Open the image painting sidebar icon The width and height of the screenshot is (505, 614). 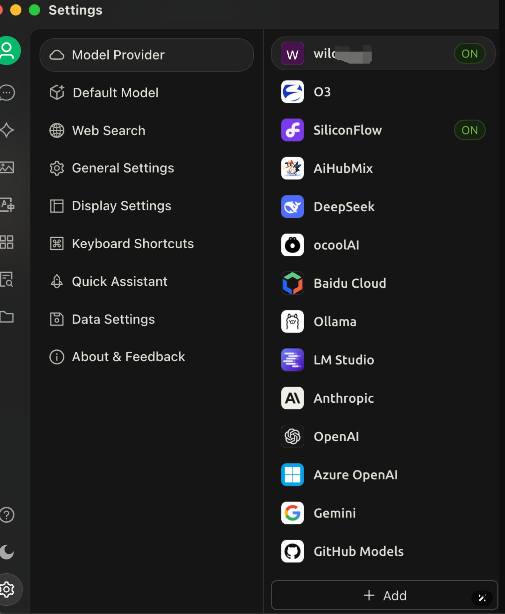click(x=7, y=167)
